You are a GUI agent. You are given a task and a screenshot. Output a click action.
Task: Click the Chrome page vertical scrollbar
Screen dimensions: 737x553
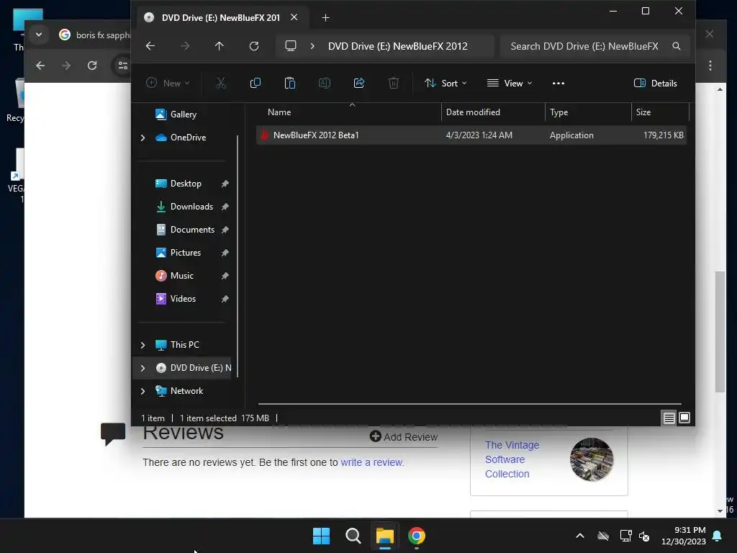point(720,331)
